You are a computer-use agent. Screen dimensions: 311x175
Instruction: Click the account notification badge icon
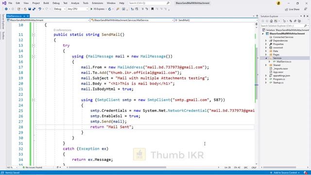pyautogui.click(x=278, y=3)
